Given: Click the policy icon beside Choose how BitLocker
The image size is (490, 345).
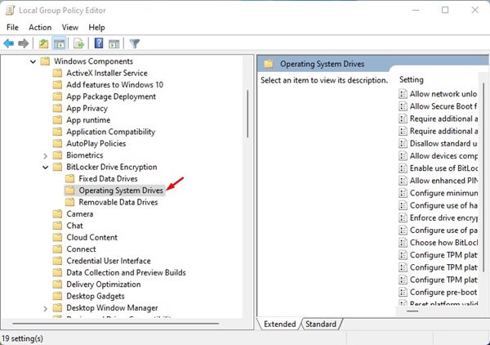Looking at the screenshot, I should click(x=403, y=243).
